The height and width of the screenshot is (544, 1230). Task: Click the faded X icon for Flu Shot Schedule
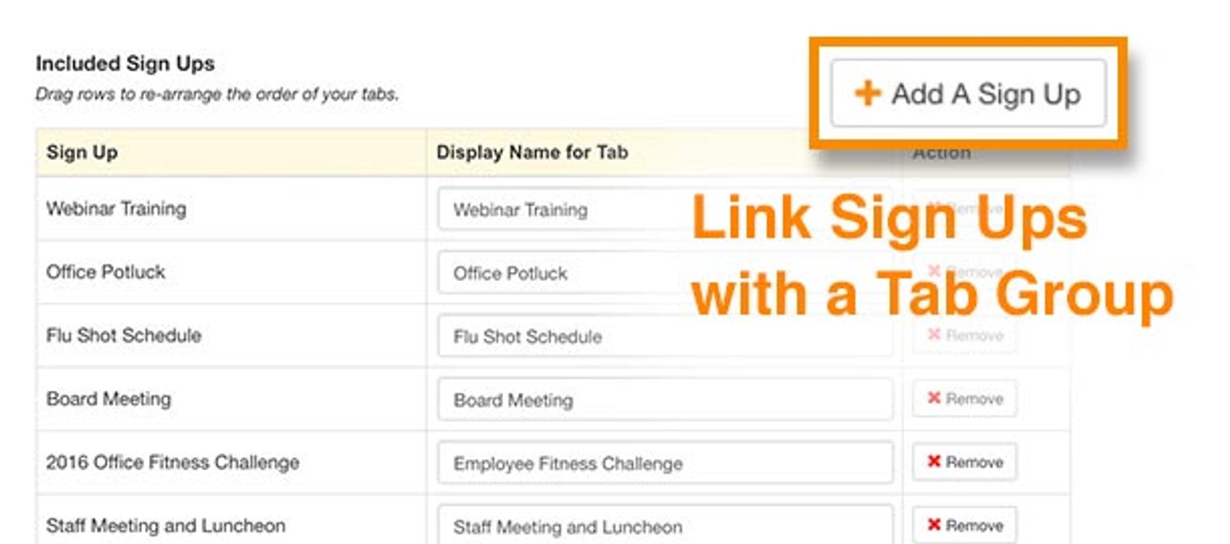(x=934, y=335)
